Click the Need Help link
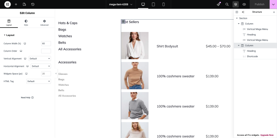 27,98
